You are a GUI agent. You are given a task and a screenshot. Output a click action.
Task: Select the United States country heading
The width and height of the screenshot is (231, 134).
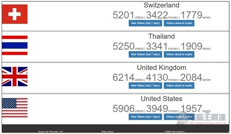tap(161, 99)
